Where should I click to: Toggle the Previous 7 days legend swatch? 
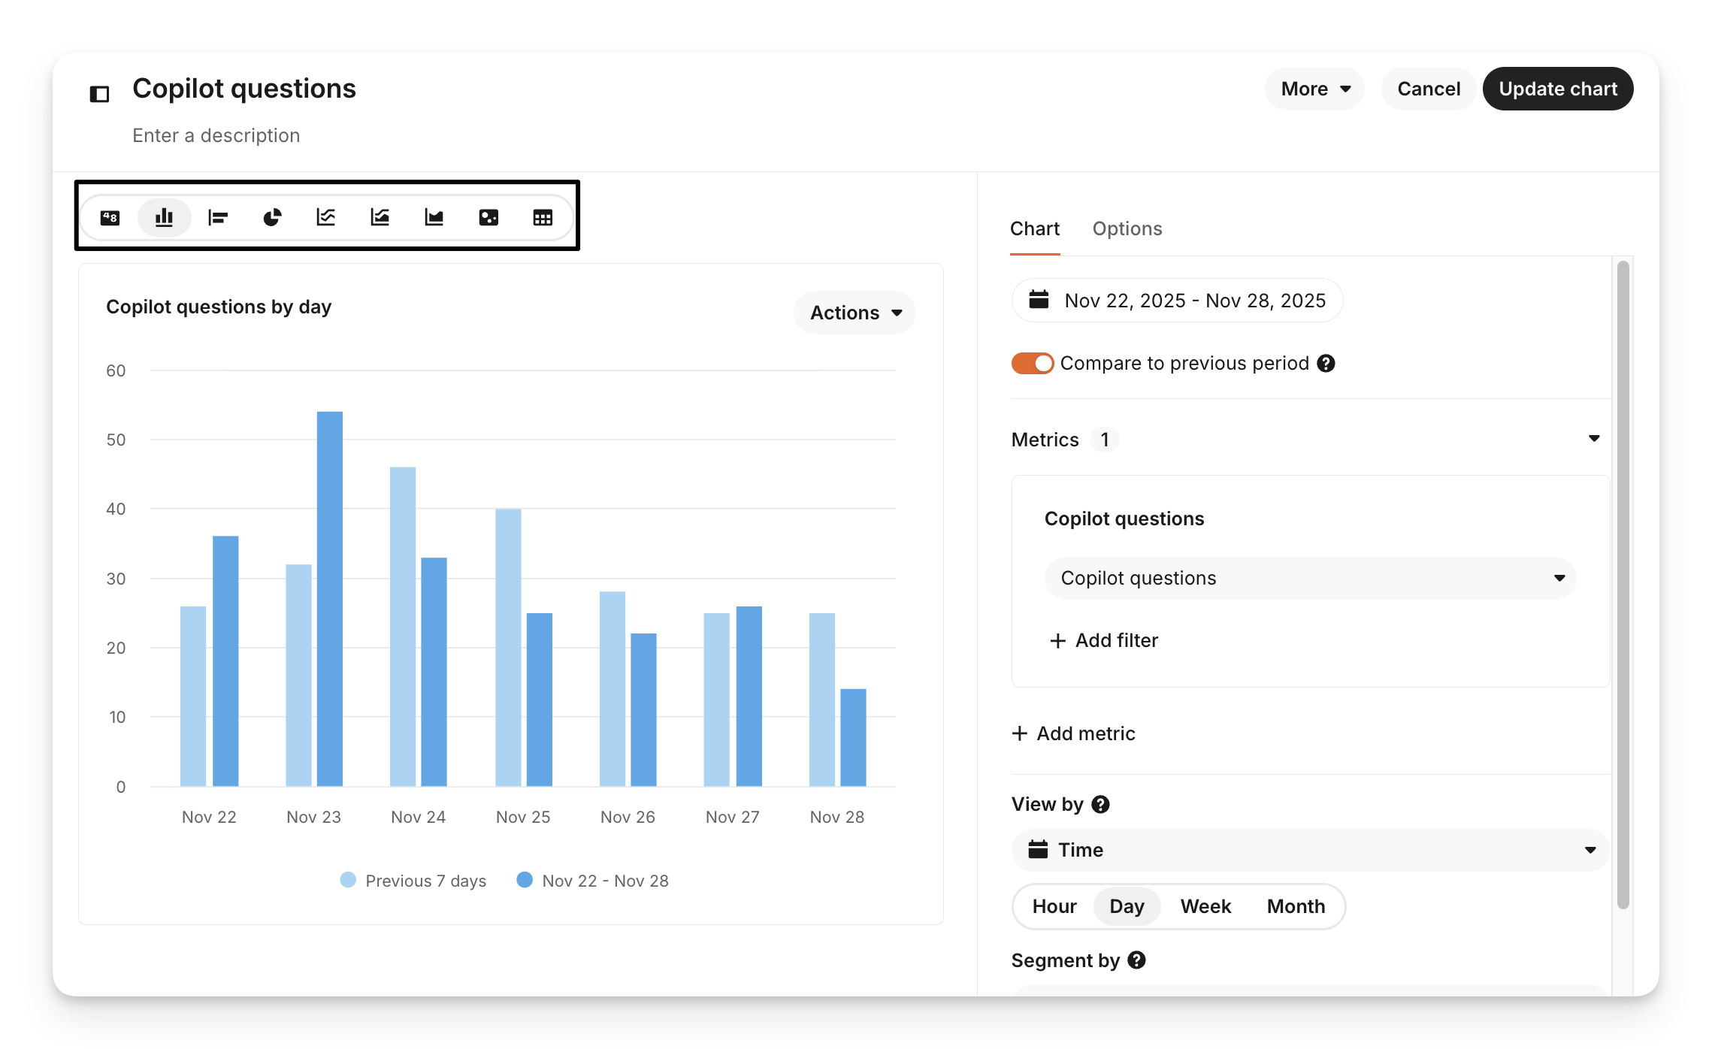[x=348, y=880]
